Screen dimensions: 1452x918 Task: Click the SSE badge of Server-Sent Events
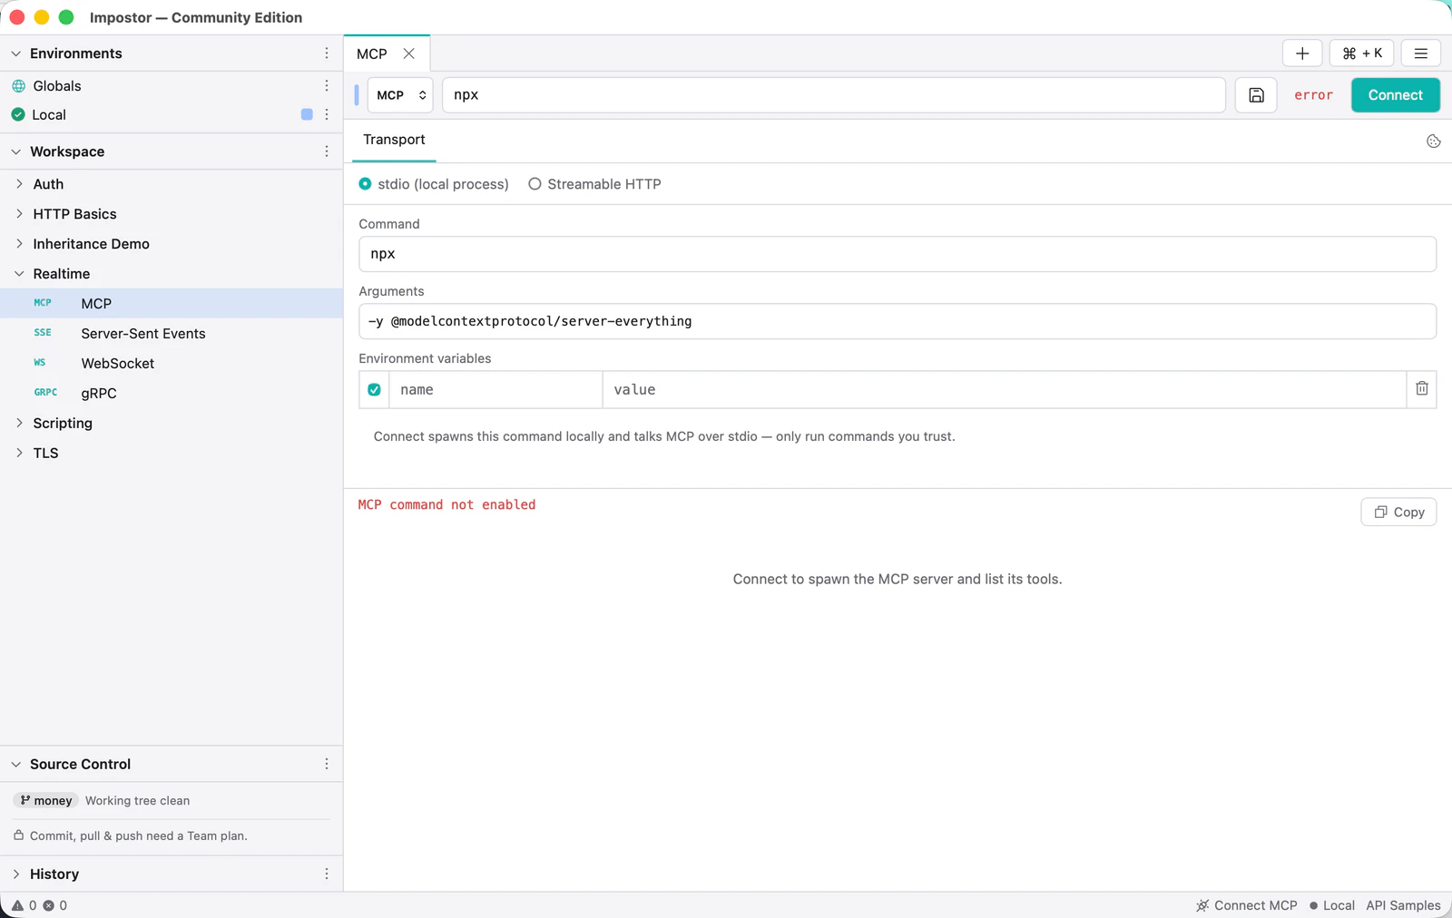[43, 333]
